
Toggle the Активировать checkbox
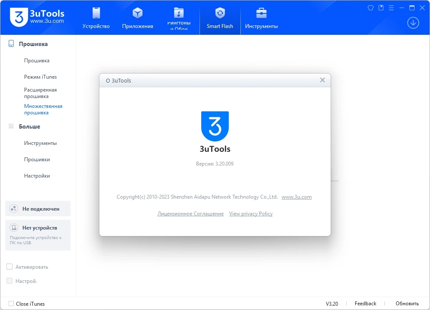9,267
